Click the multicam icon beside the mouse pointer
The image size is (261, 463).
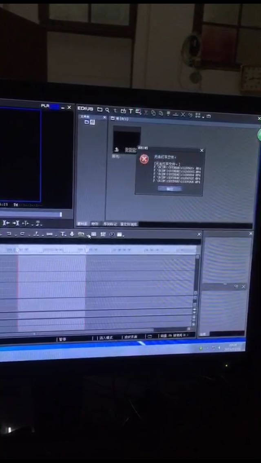(94, 234)
